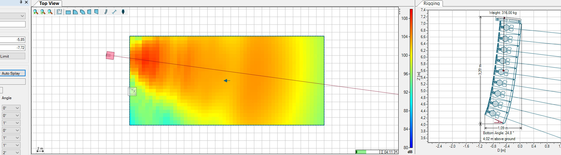Image resolution: width=561 pixels, height=155 pixels.
Task: Select the quarter-circle area shape tool
Action: coord(75,12)
